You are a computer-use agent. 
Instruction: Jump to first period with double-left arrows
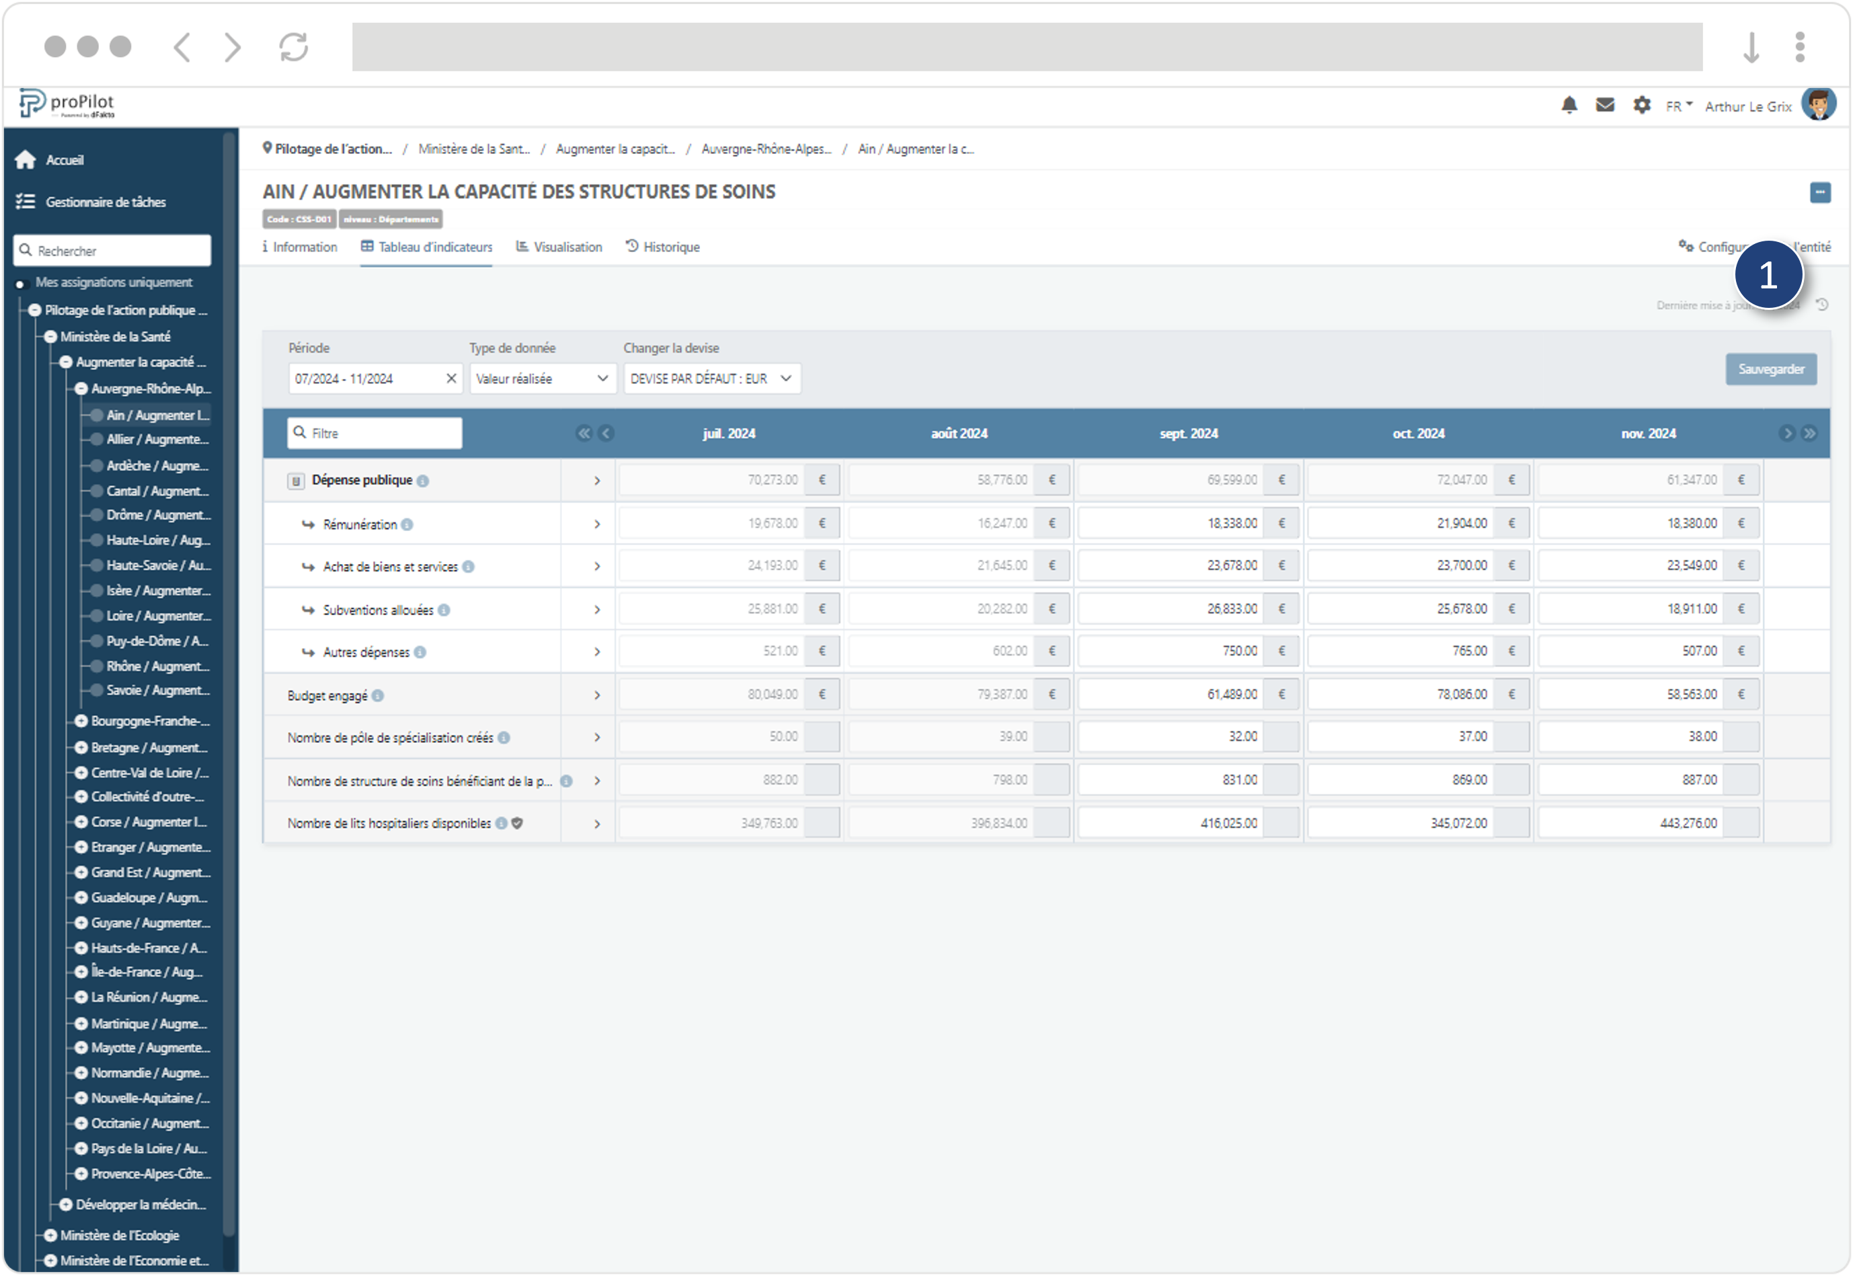(584, 433)
